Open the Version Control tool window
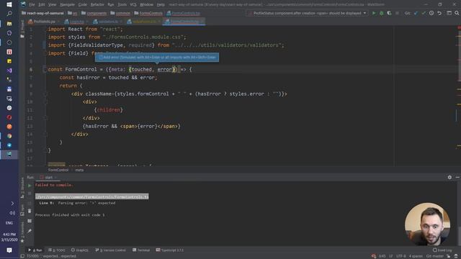Screen dimensions: 461x259 (110, 250)
